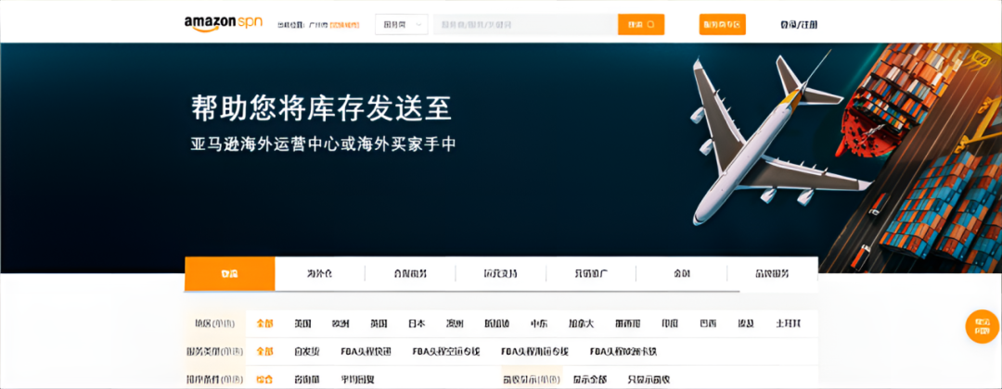Click the orange switch-city link after 广州市

coord(344,25)
